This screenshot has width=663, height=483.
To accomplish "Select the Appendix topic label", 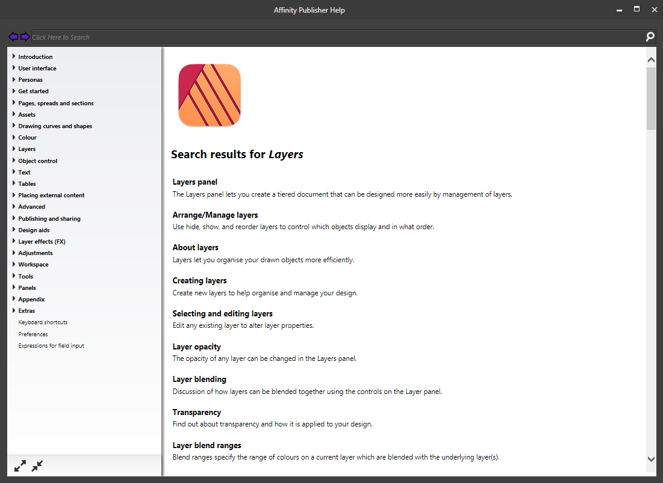I will point(31,300).
